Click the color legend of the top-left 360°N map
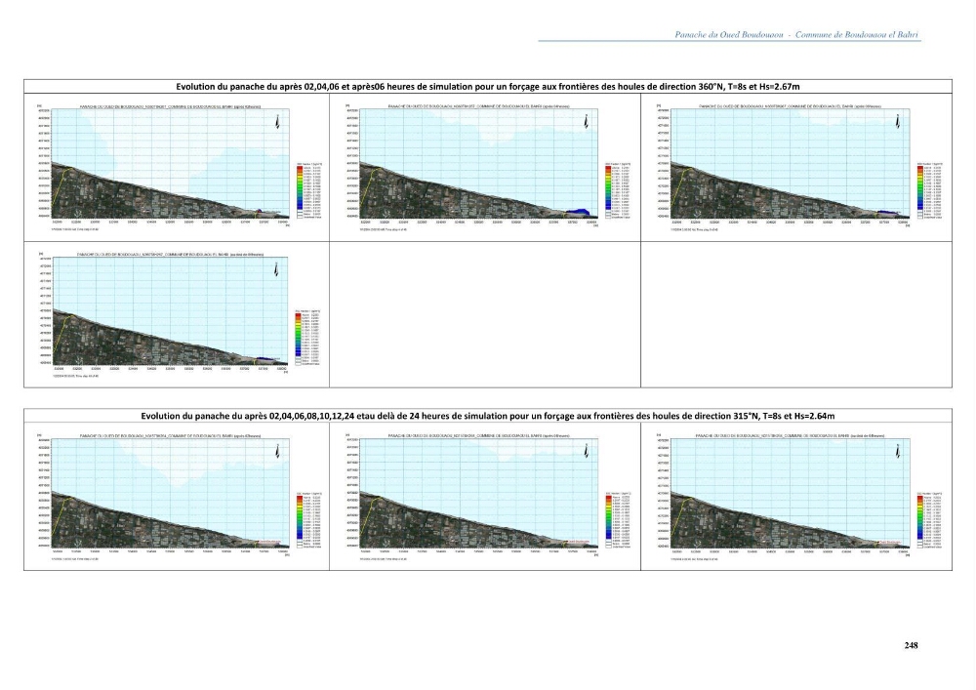Image resolution: width=976 pixels, height=690 pixels. (308, 191)
